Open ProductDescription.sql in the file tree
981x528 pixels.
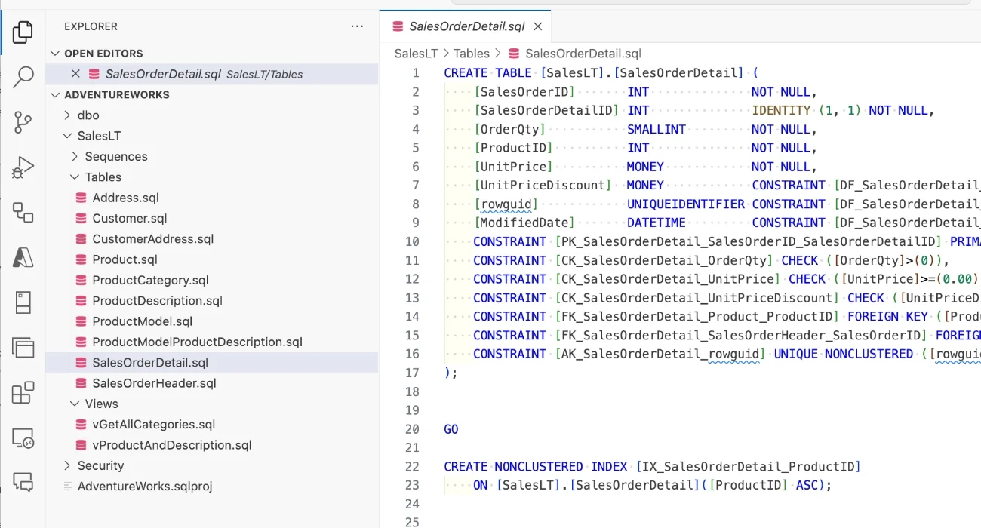tap(157, 301)
